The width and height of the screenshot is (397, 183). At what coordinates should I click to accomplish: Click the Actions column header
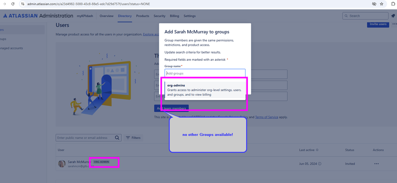click(378, 150)
